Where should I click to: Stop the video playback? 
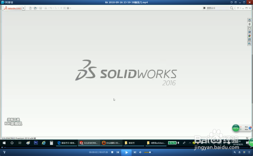(112, 152)
